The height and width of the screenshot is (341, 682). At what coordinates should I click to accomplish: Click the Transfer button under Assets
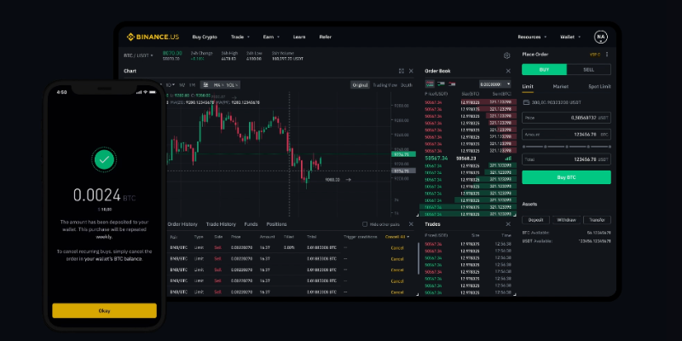coord(598,220)
